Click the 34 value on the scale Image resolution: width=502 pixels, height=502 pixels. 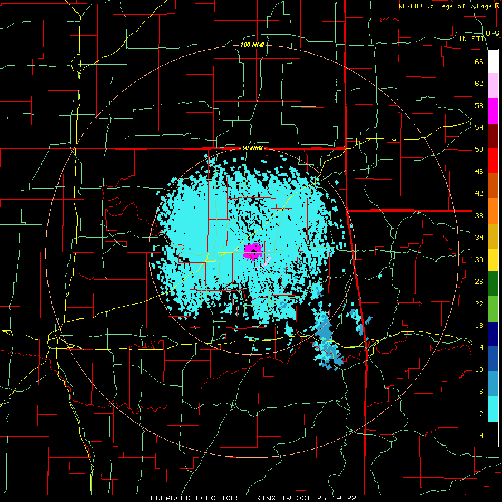[479, 238]
